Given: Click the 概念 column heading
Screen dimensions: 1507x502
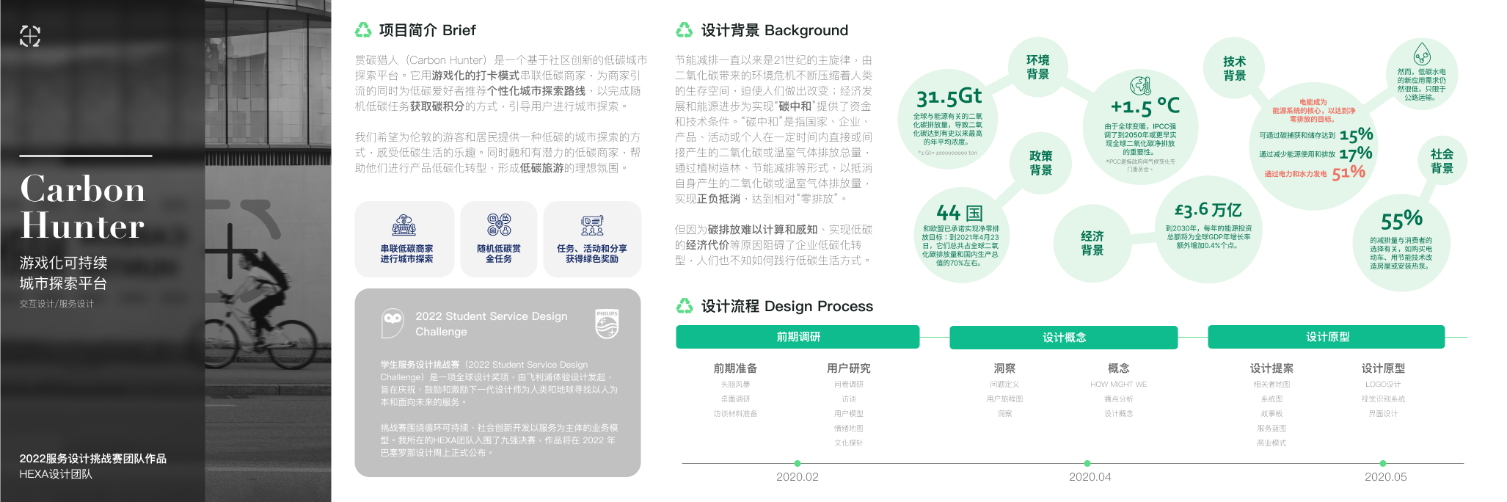Looking at the screenshot, I should (x=1119, y=368).
